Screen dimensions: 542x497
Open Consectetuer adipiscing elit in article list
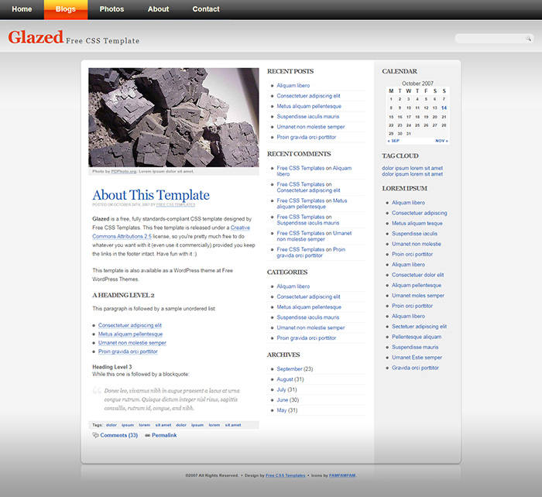[x=129, y=325]
